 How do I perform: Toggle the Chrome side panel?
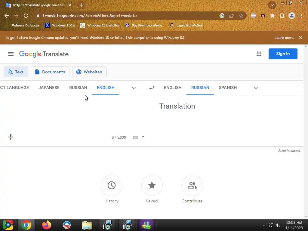coord(282,16)
